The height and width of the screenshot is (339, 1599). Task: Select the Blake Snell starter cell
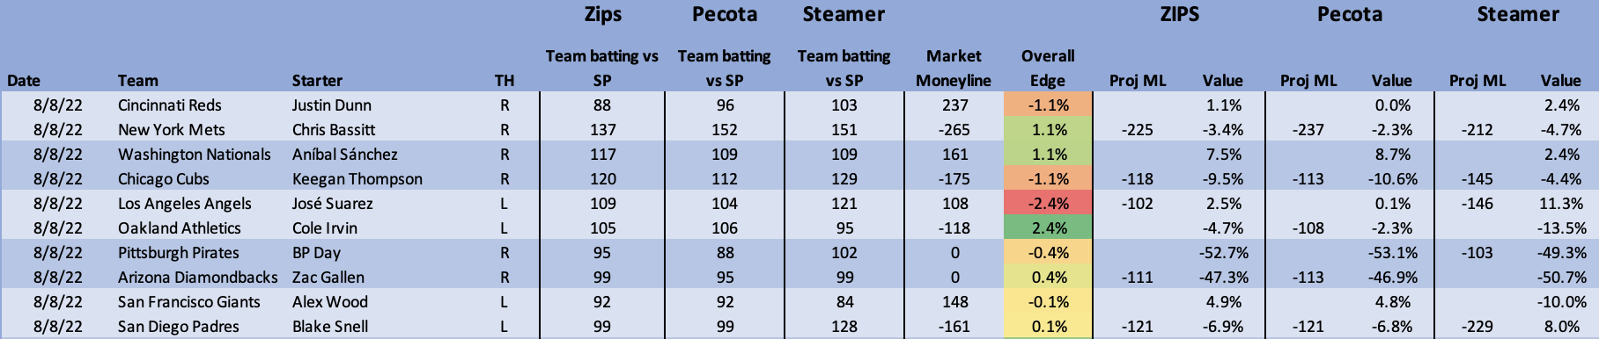[330, 326]
